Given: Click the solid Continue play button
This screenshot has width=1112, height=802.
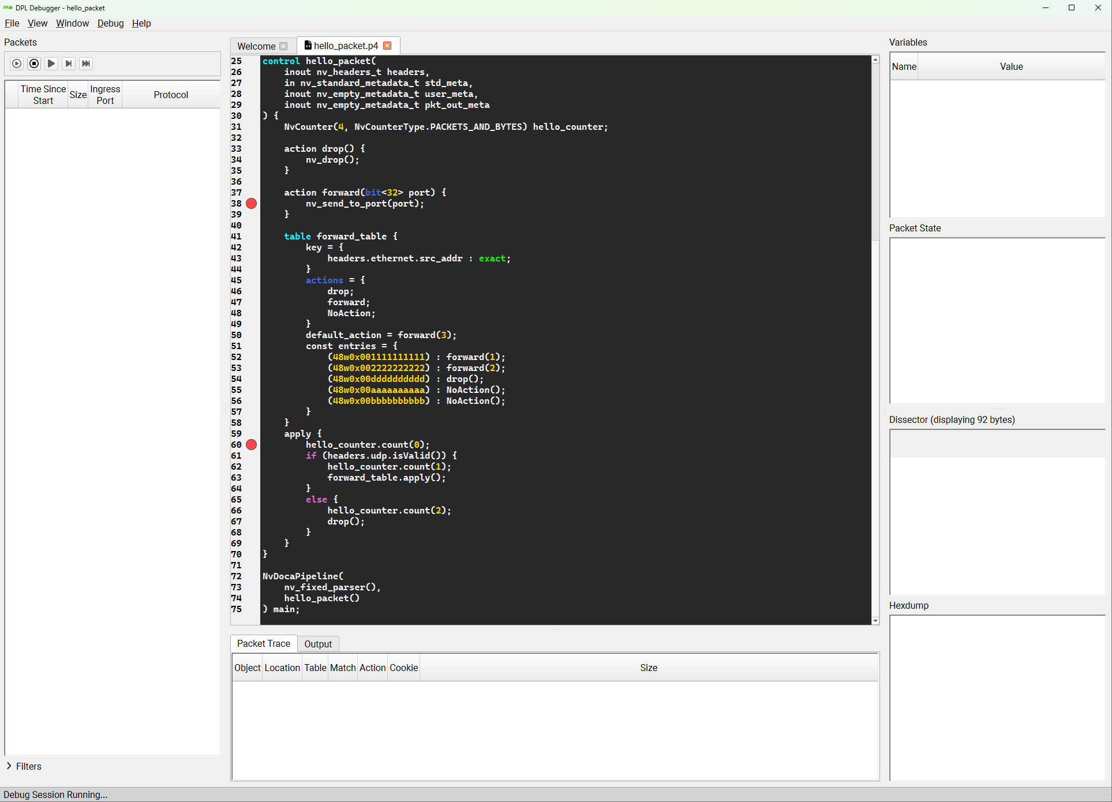Looking at the screenshot, I should click(x=51, y=63).
